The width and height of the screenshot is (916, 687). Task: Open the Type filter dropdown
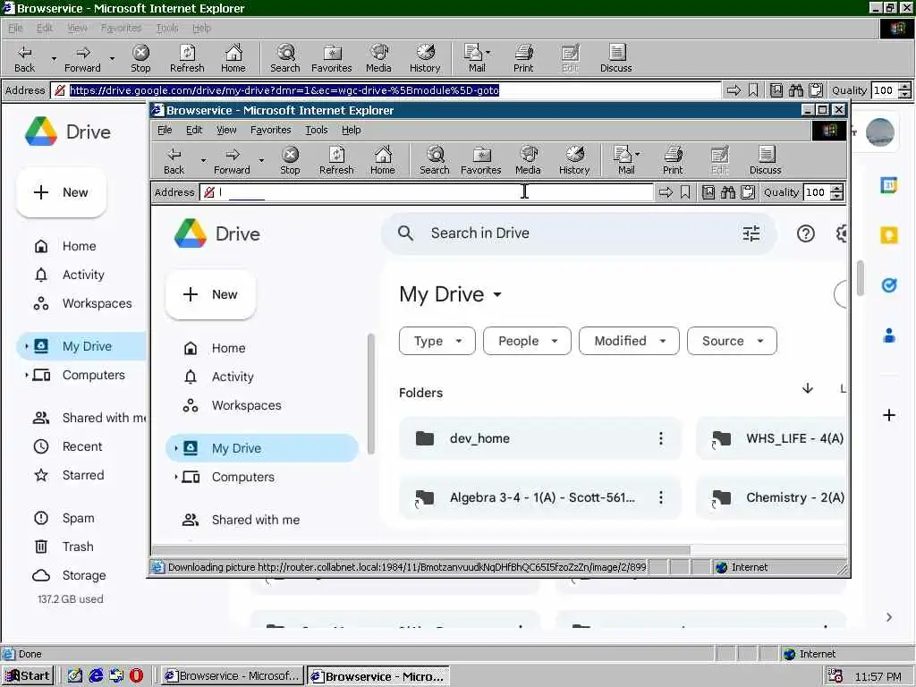point(437,341)
